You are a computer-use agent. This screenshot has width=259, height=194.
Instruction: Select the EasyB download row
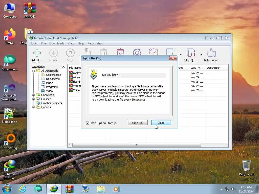coord(75,82)
